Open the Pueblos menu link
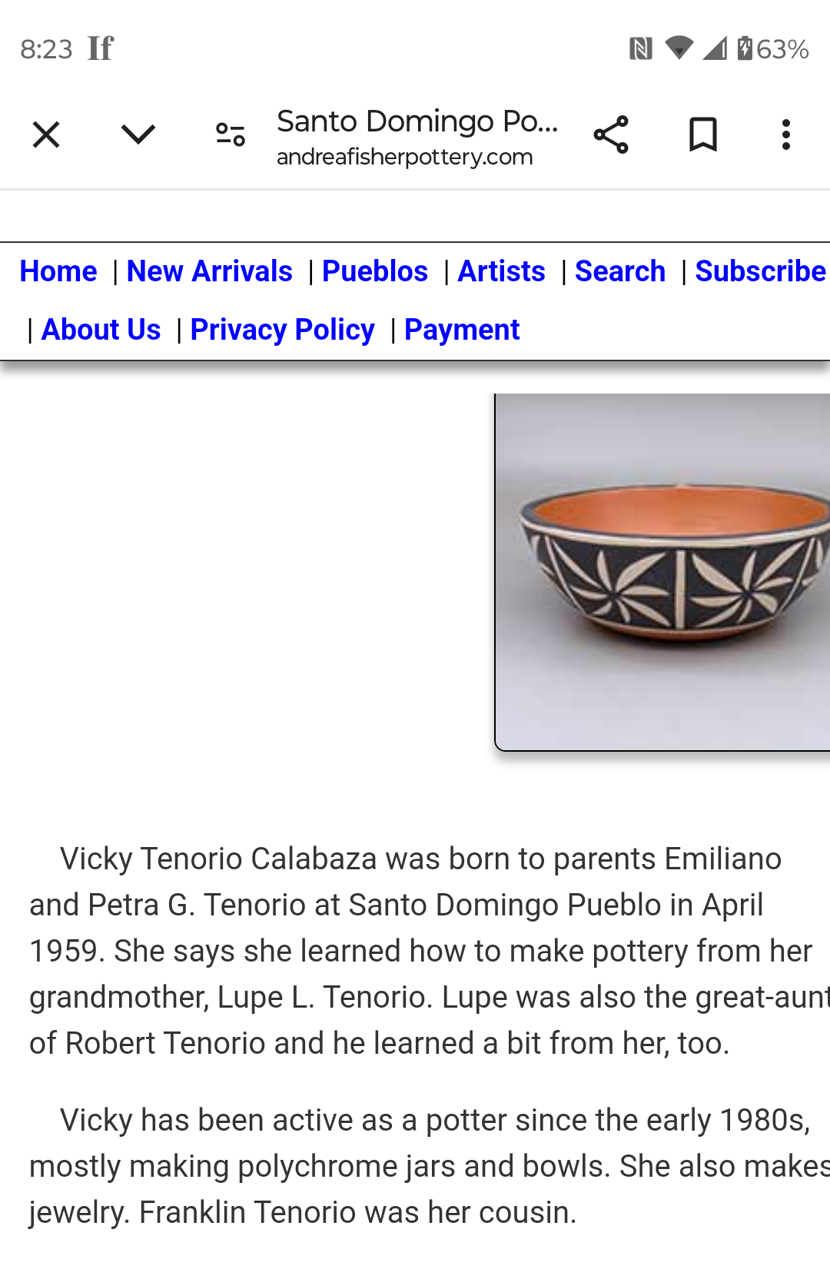Viewport: 830px width, 1279px height. [375, 271]
